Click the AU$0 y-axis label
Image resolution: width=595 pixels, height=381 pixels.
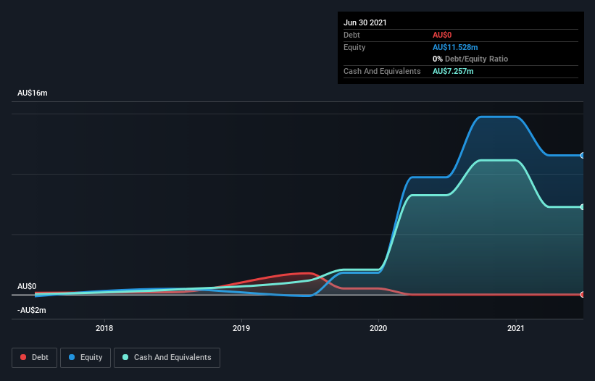point(27,286)
